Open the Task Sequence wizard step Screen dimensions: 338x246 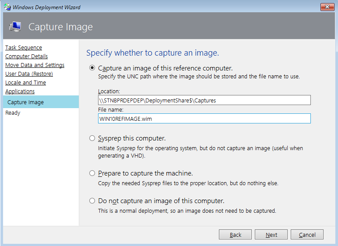point(24,48)
